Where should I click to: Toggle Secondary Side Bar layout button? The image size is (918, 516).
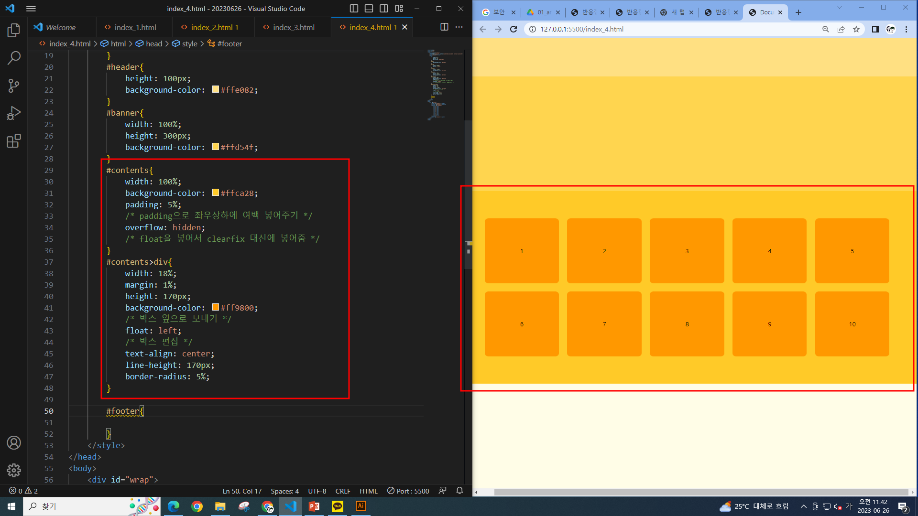click(384, 9)
